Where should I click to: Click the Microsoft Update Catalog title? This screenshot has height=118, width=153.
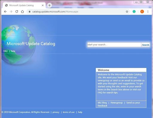(x=31, y=44)
